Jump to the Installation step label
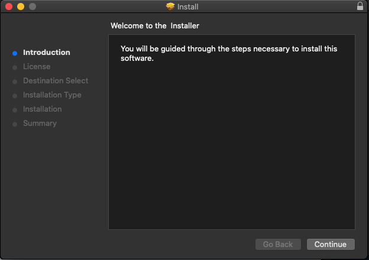369x260 pixels. (42, 109)
